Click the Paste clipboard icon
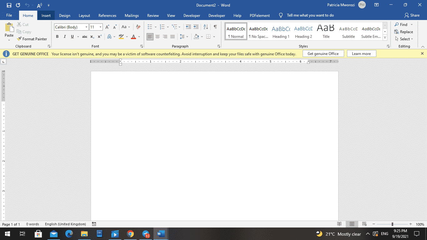 9,27
